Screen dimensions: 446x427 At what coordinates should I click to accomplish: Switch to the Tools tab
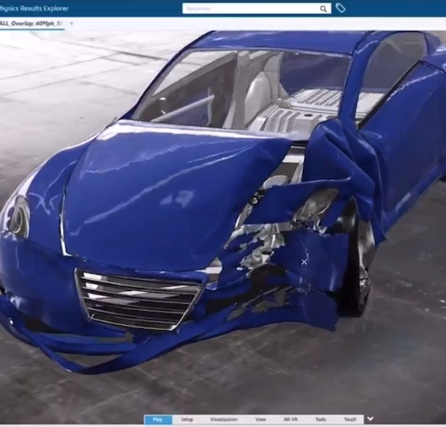(x=320, y=419)
